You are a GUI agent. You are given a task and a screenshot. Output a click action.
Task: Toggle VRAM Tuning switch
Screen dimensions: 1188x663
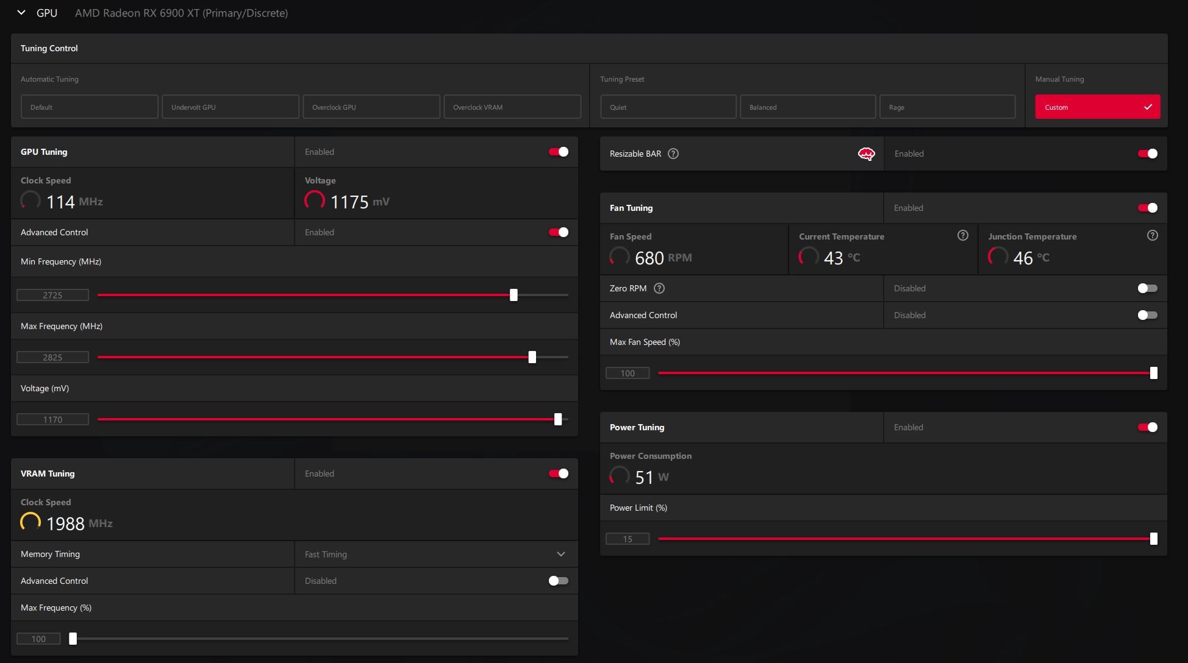(559, 473)
